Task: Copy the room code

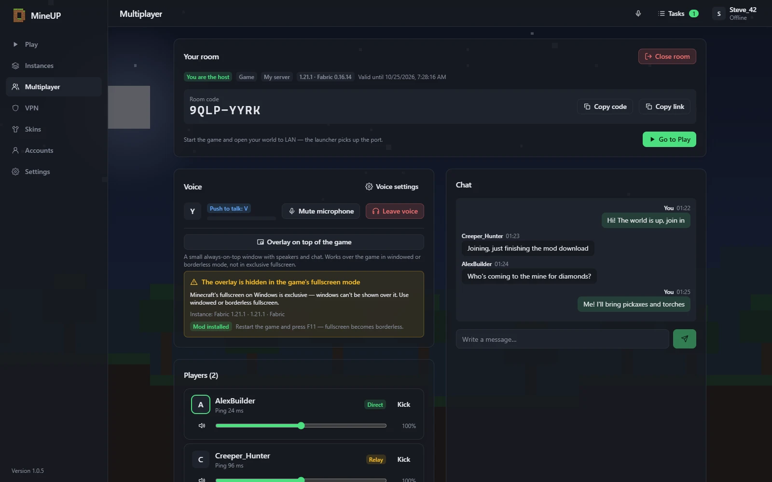Action: [605, 107]
